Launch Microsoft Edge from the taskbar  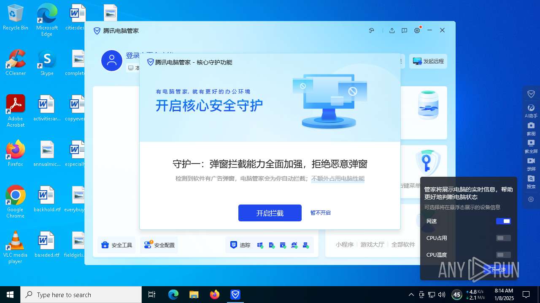click(x=173, y=295)
